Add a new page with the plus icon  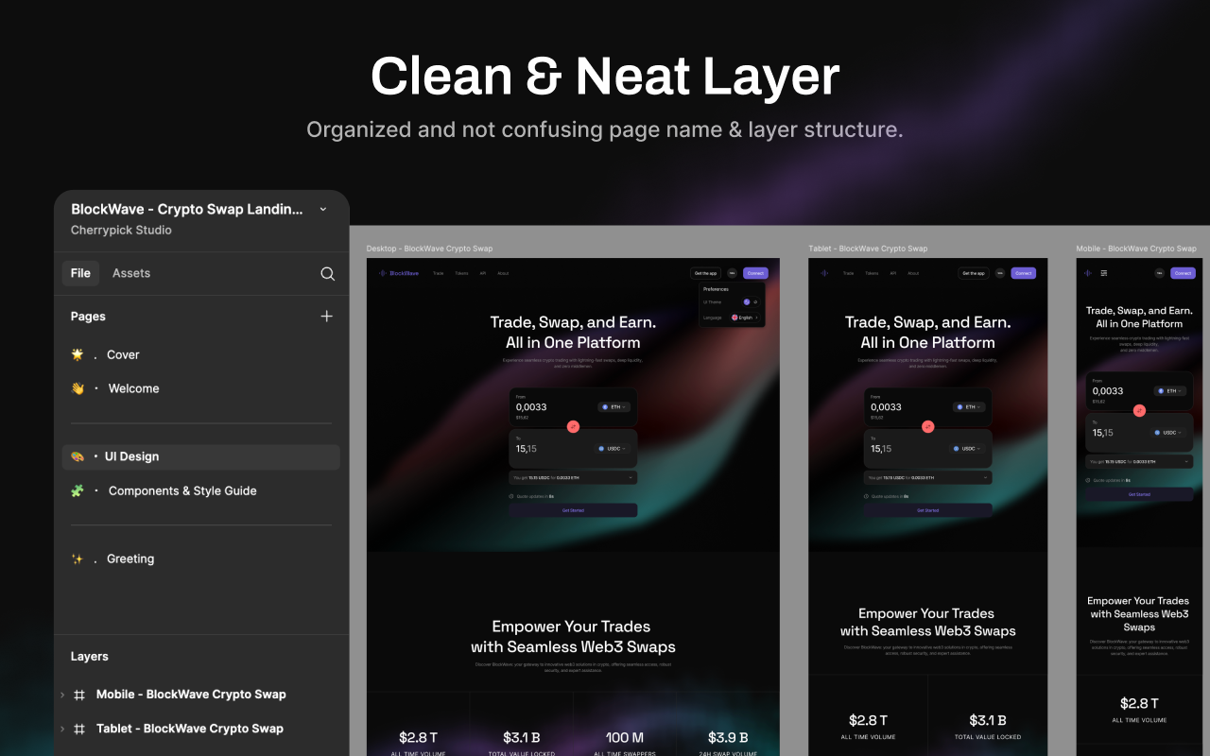(326, 317)
